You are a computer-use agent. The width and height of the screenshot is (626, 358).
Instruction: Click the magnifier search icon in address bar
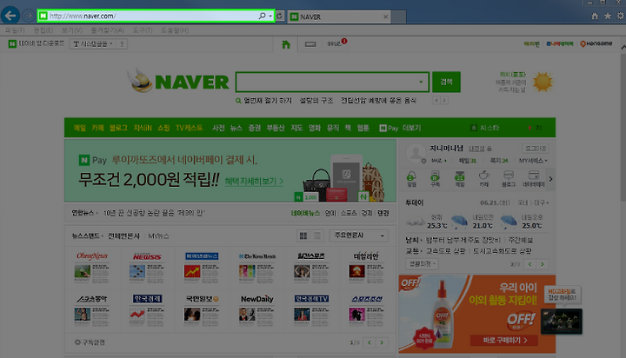262,16
